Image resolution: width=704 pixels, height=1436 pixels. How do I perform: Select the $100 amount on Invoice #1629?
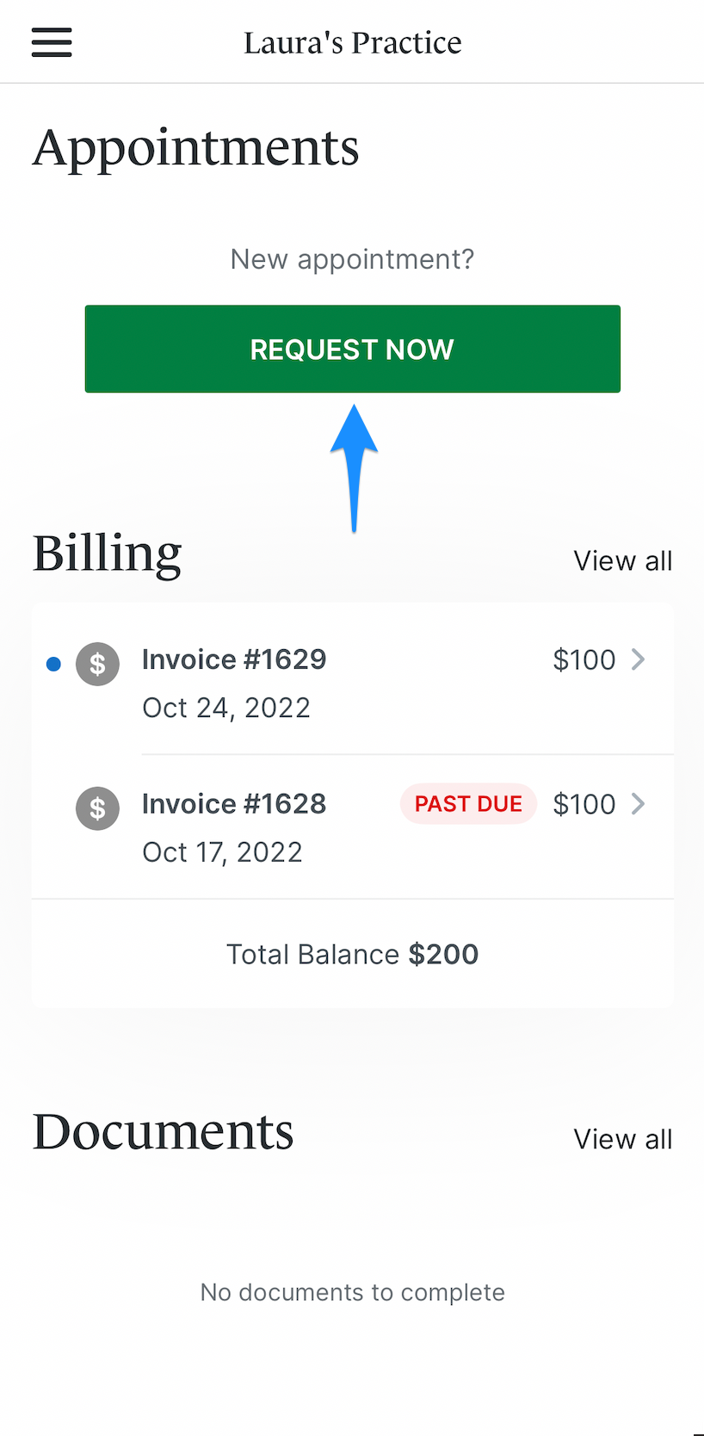584,659
